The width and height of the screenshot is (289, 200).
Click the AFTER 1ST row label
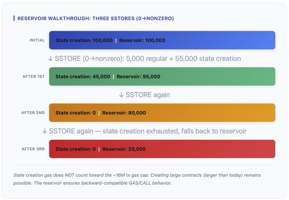click(34, 77)
